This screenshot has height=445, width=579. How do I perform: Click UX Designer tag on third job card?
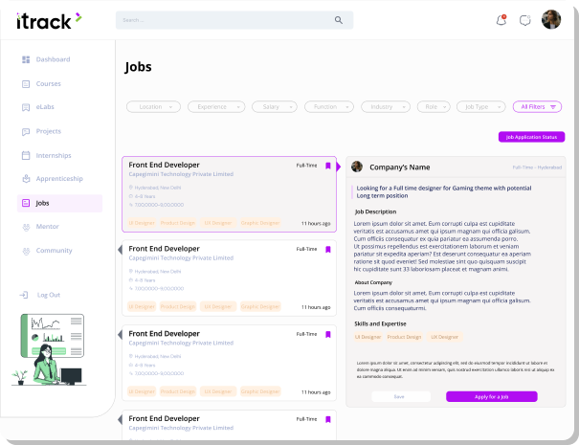coord(218,391)
